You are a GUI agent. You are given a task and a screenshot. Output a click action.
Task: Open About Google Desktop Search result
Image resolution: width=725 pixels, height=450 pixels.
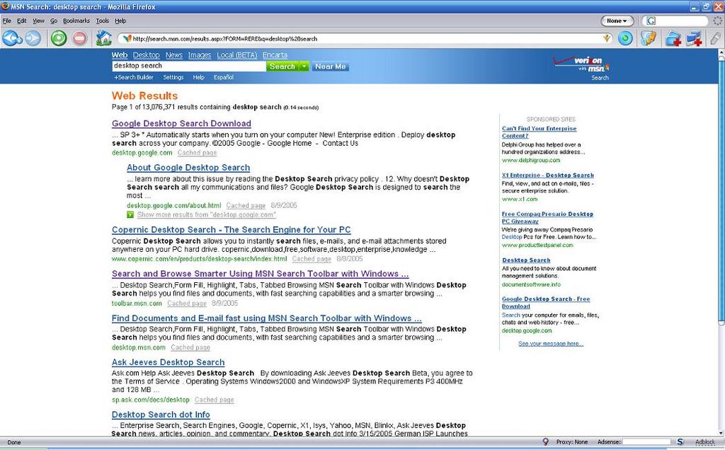point(188,168)
